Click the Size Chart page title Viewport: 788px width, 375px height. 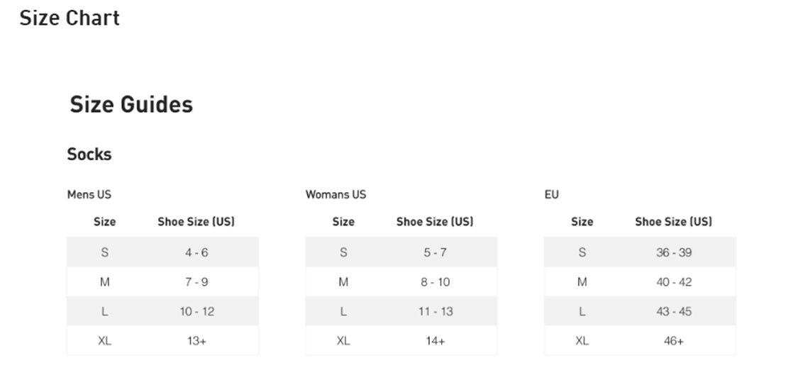tap(70, 18)
